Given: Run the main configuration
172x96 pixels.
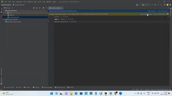Looking at the screenshot, I should (x=152, y=5).
